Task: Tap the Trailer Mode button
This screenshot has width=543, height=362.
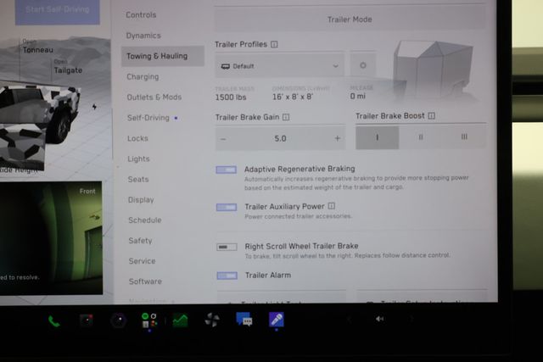Action: [350, 19]
